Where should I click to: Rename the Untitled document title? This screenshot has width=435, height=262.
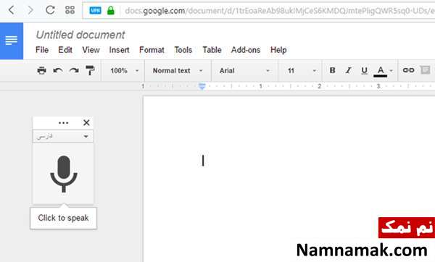tap(80, 35)
